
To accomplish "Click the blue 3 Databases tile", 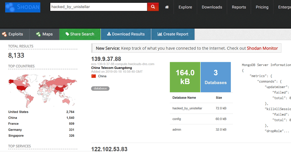I will pyautogui.click(x=216, y=77).
